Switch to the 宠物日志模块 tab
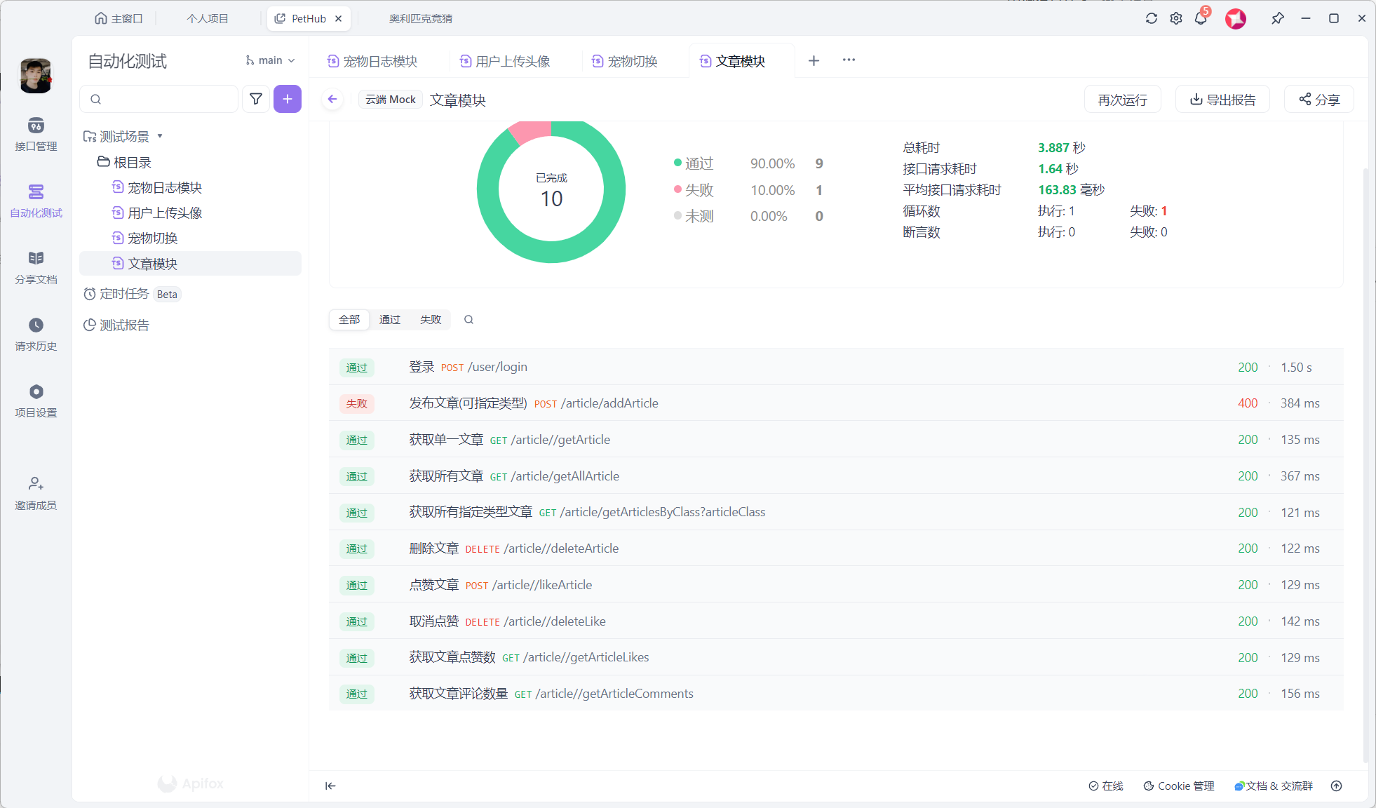 [372, 61]
